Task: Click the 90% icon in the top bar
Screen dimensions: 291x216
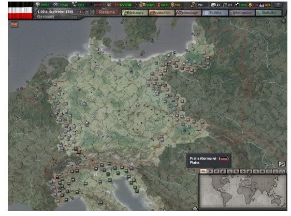Action: pos(261,5)
